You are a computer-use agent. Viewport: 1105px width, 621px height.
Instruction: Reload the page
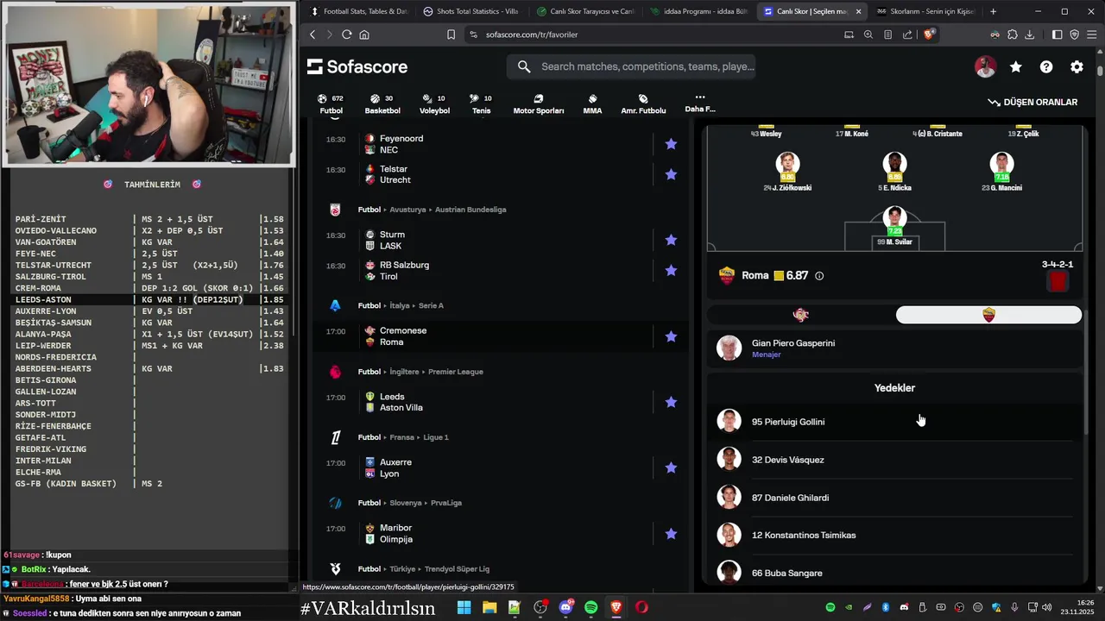click(346, 34)
